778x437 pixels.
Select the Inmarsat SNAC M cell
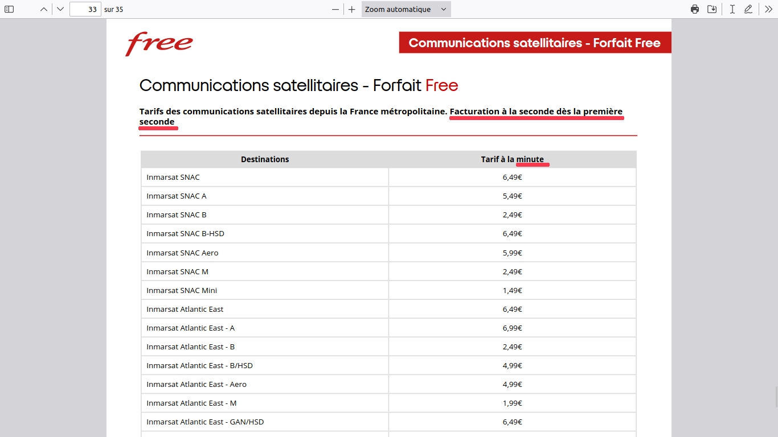click(x=265, y=271)
